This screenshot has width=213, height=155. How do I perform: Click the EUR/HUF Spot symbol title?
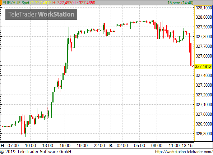pyautogui.click(x=16, y=3)
